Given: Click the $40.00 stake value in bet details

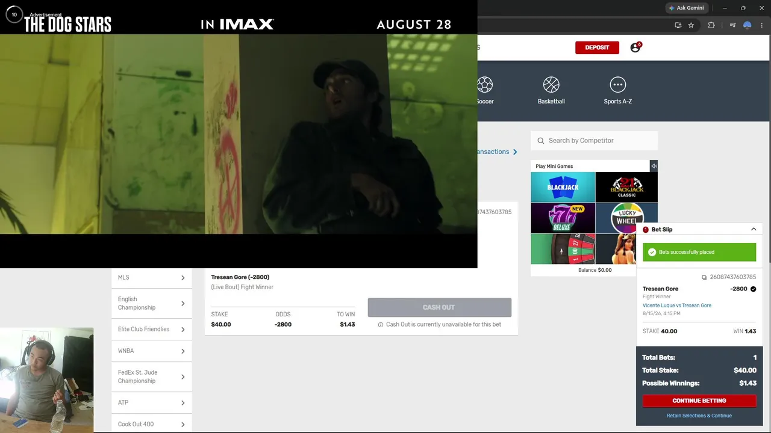Looking at the screenshot, I should click(x=221, y=325).
